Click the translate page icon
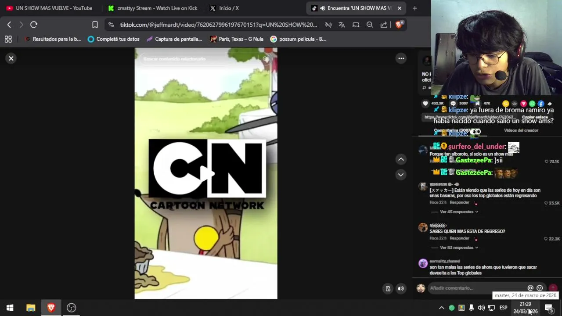This screenshot has height=316, width=562. click(x=342, y=25)
